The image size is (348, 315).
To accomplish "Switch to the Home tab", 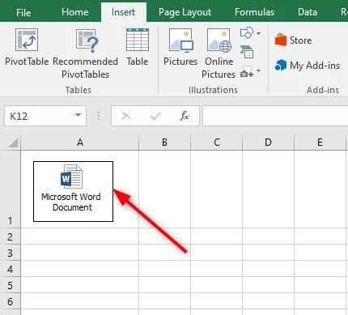I will (74, 12).
